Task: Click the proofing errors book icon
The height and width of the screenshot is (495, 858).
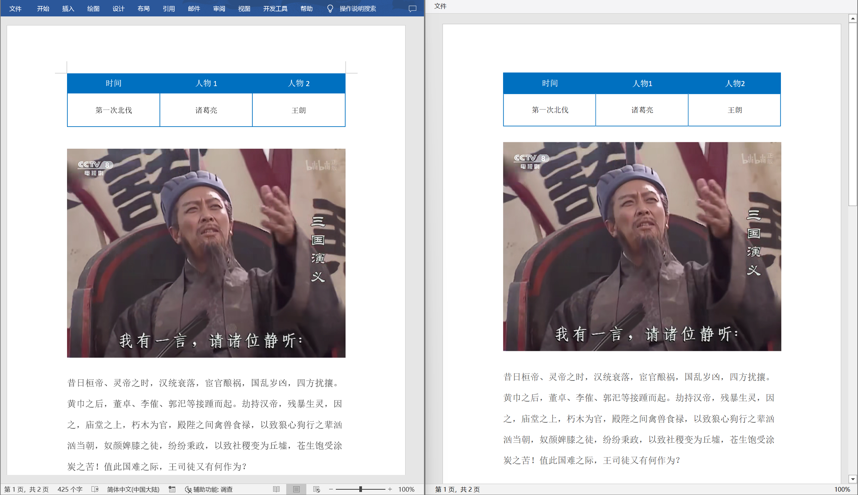Action: pyautogui.click(x=95, y=489)
